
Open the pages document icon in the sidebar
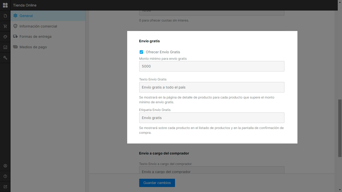(x=5, y=16)
